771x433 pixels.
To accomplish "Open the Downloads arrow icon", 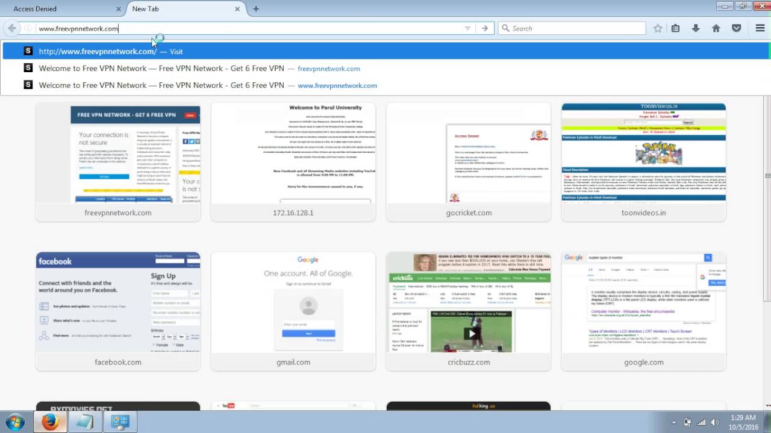I will coord(696,28).
